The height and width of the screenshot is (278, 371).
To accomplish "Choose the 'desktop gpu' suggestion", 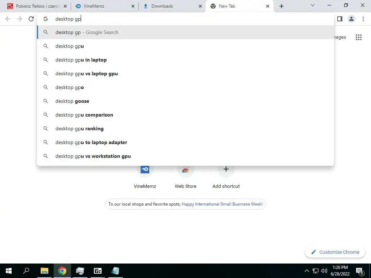I will click(x=185, y=46).
